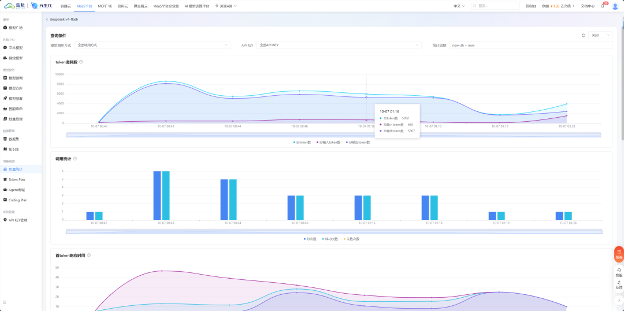Click the 10-07 00:43 dark blue bar
The width and height of the screenshot is (624, 311).
[157, 196]
